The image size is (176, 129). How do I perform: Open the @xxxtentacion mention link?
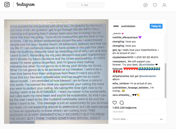click(x=148, y=76)
